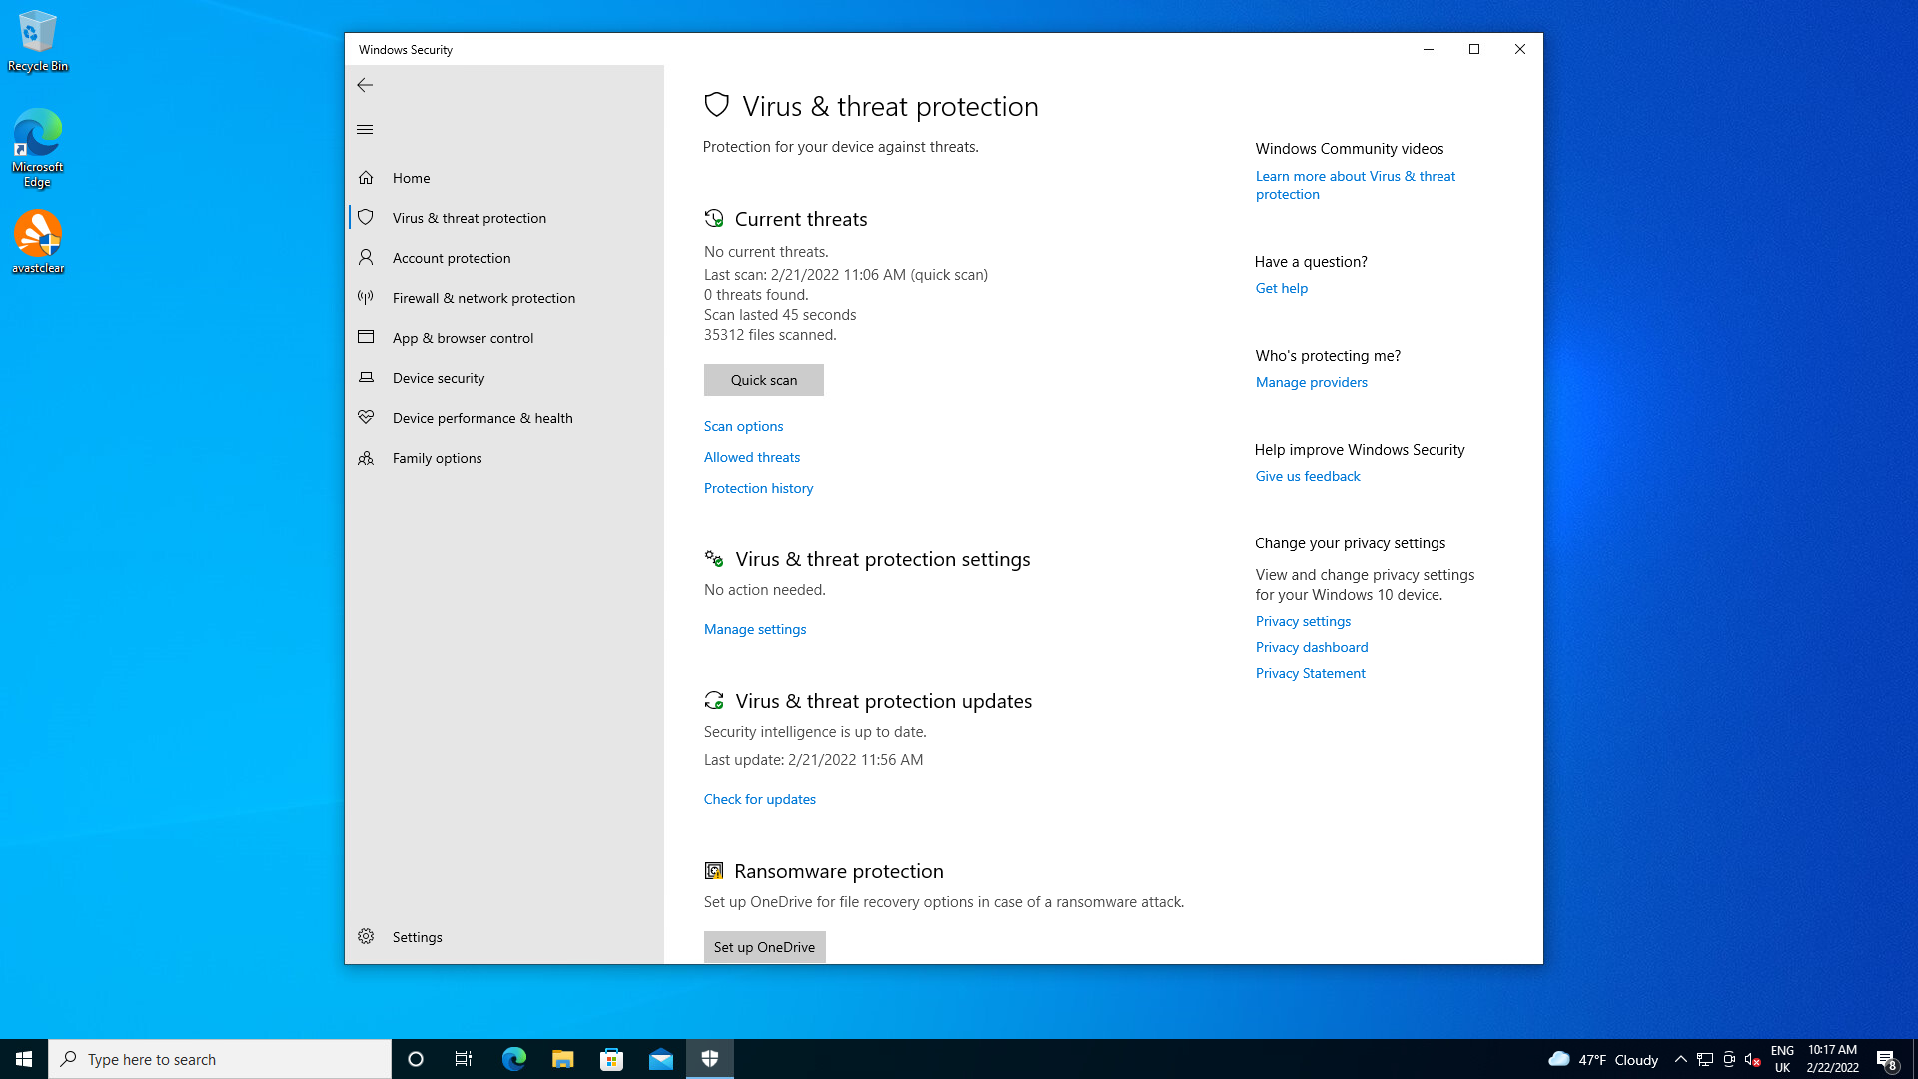Open Protection history link
1918x1079 pixels.
[758, 488]
